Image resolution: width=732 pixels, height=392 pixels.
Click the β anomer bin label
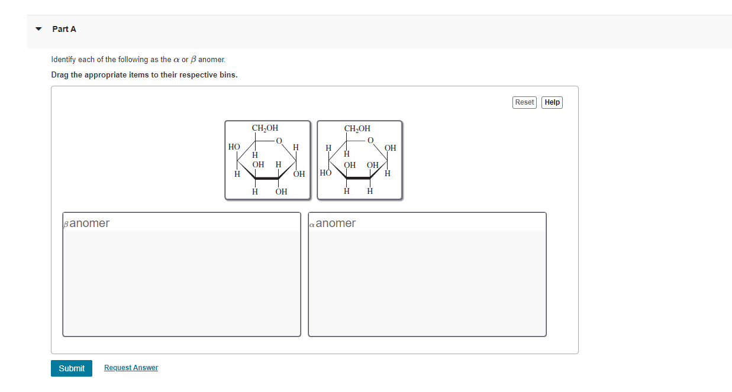[x=86, y=223]
